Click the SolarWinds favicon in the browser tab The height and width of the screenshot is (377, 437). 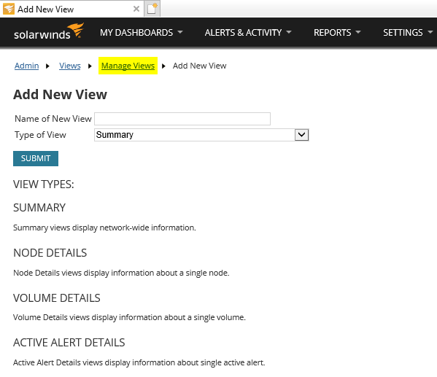click(9, 9)
